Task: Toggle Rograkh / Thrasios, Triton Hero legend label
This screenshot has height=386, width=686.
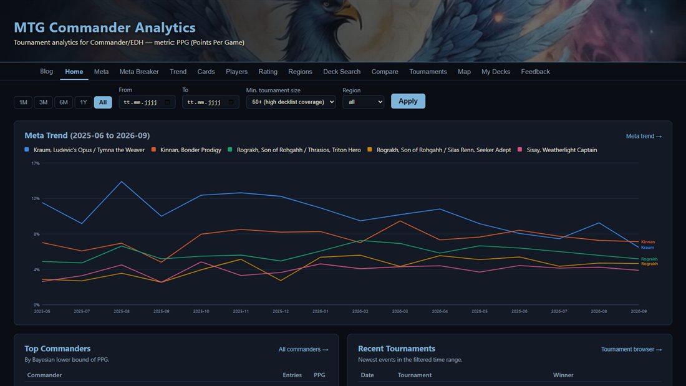Action: tap(299, 150)
